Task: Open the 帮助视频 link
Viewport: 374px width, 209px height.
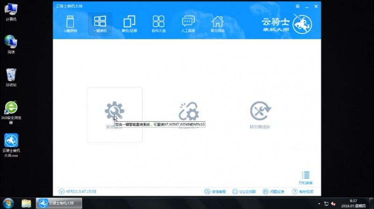Action: pyautogui.click(x=302, y=192)
